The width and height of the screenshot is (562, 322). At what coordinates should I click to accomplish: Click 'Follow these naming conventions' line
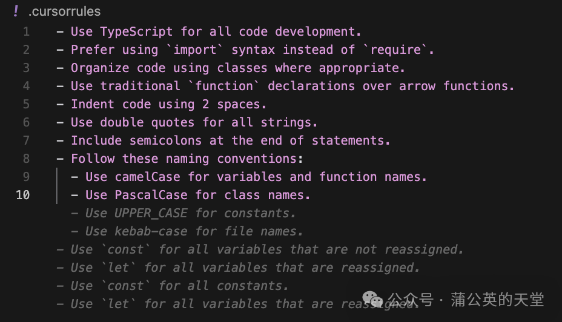pyautogui.click(x=180, y=159)
